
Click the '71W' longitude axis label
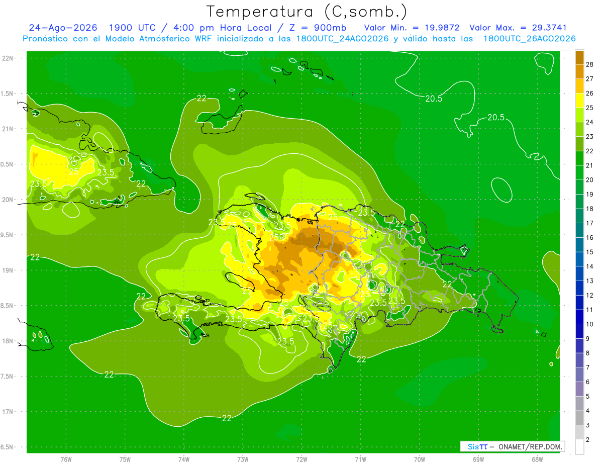coord(360,459)
